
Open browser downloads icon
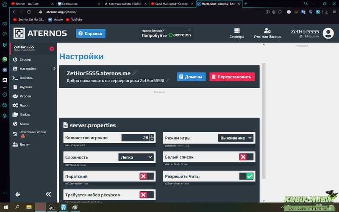327,12
